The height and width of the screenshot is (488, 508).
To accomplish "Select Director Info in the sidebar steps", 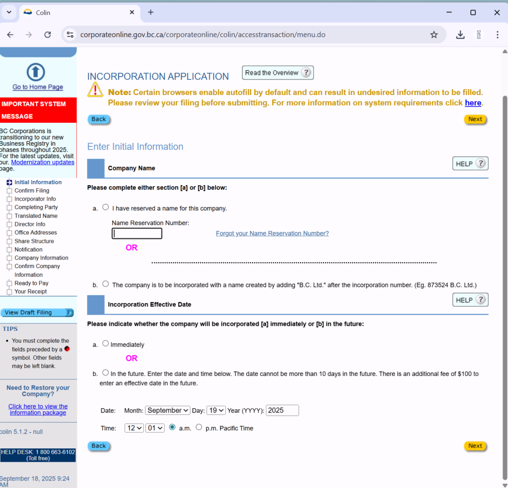I will pos(30,224).
